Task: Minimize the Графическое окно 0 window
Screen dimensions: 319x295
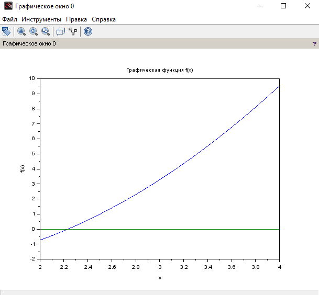Action: (x=260, y=6)
